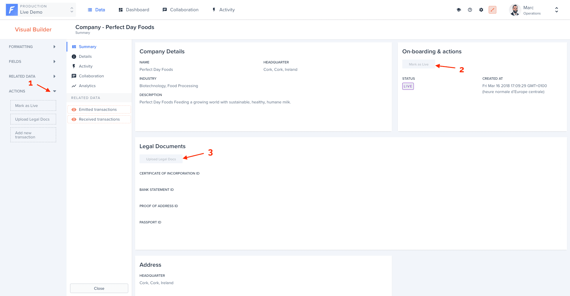The height and width of the screenshot is (296, 570).
Task: Click the created at date value
Action: (x=514, y=89)
